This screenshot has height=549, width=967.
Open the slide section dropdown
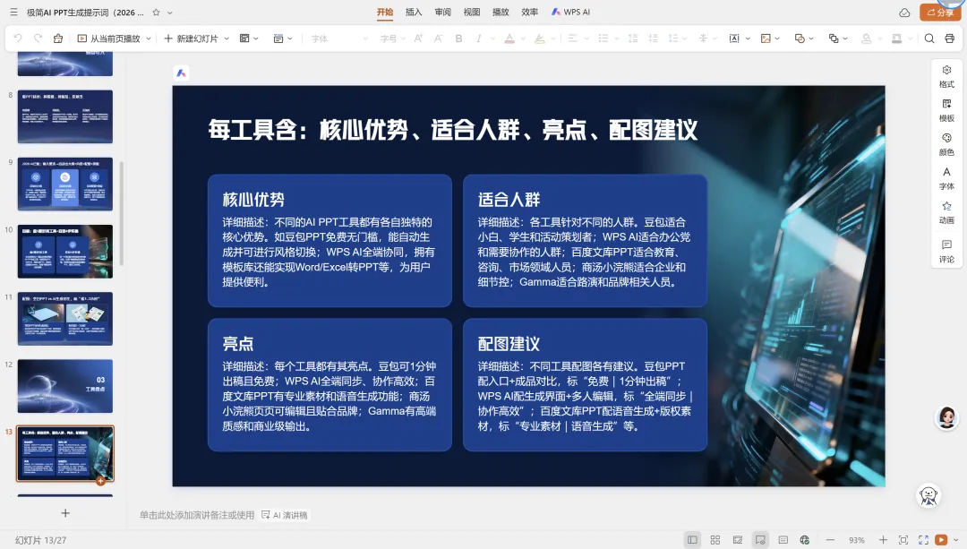(x=283, y=39)
